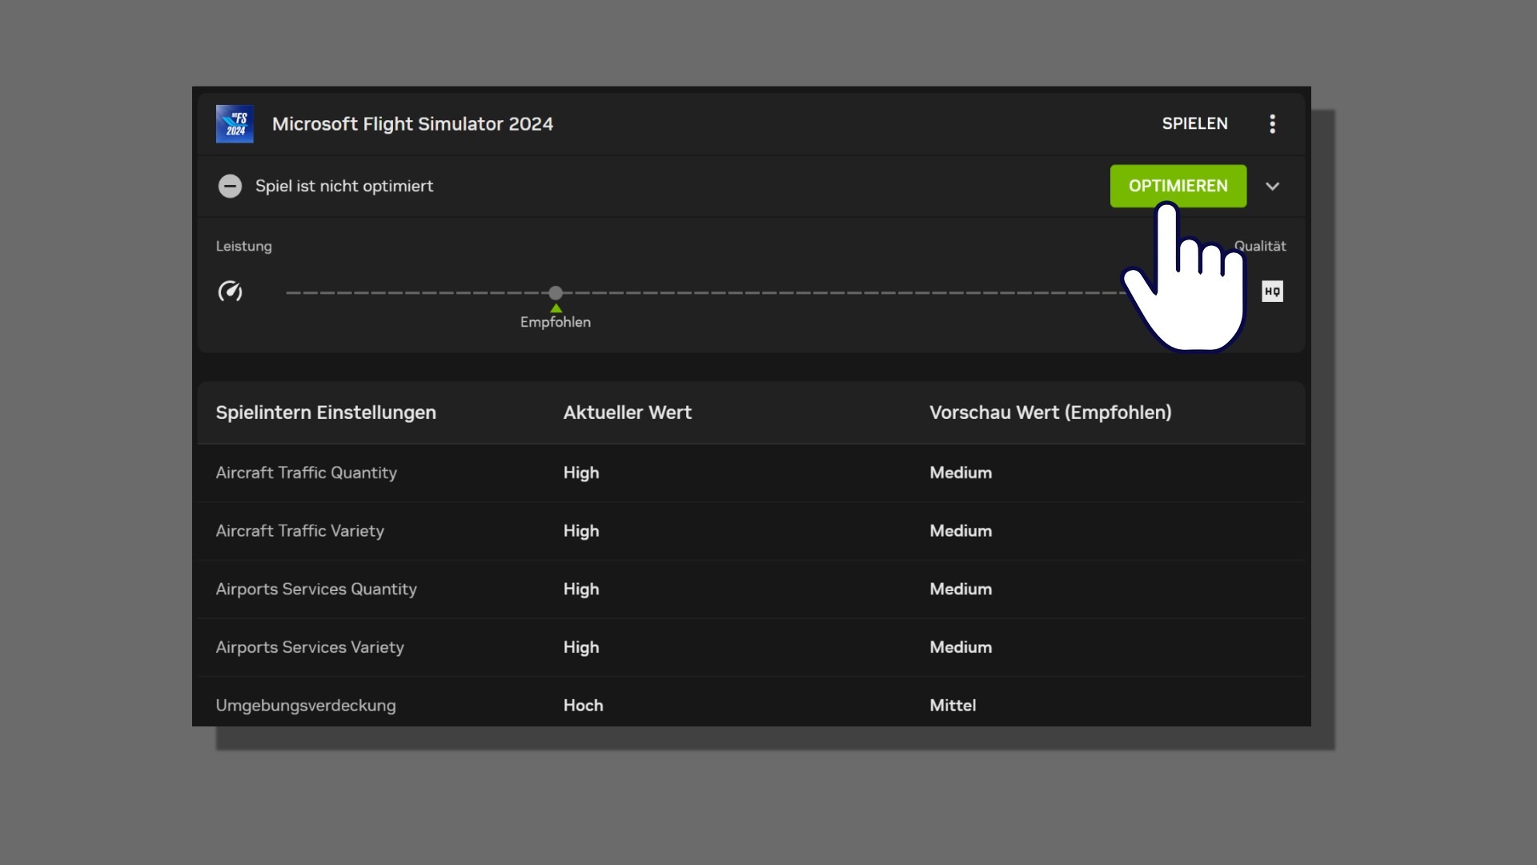Click the Spielintern Einstellungen column header
The height and width of the screenshot is (865, 1537).
tap(326, 412)
